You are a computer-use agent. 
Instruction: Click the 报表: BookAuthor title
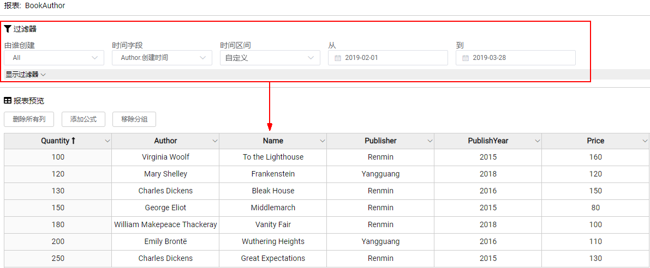click(x=34, y=6)
